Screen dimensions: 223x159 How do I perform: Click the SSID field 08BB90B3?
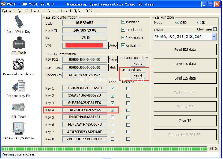click(85, 23)
